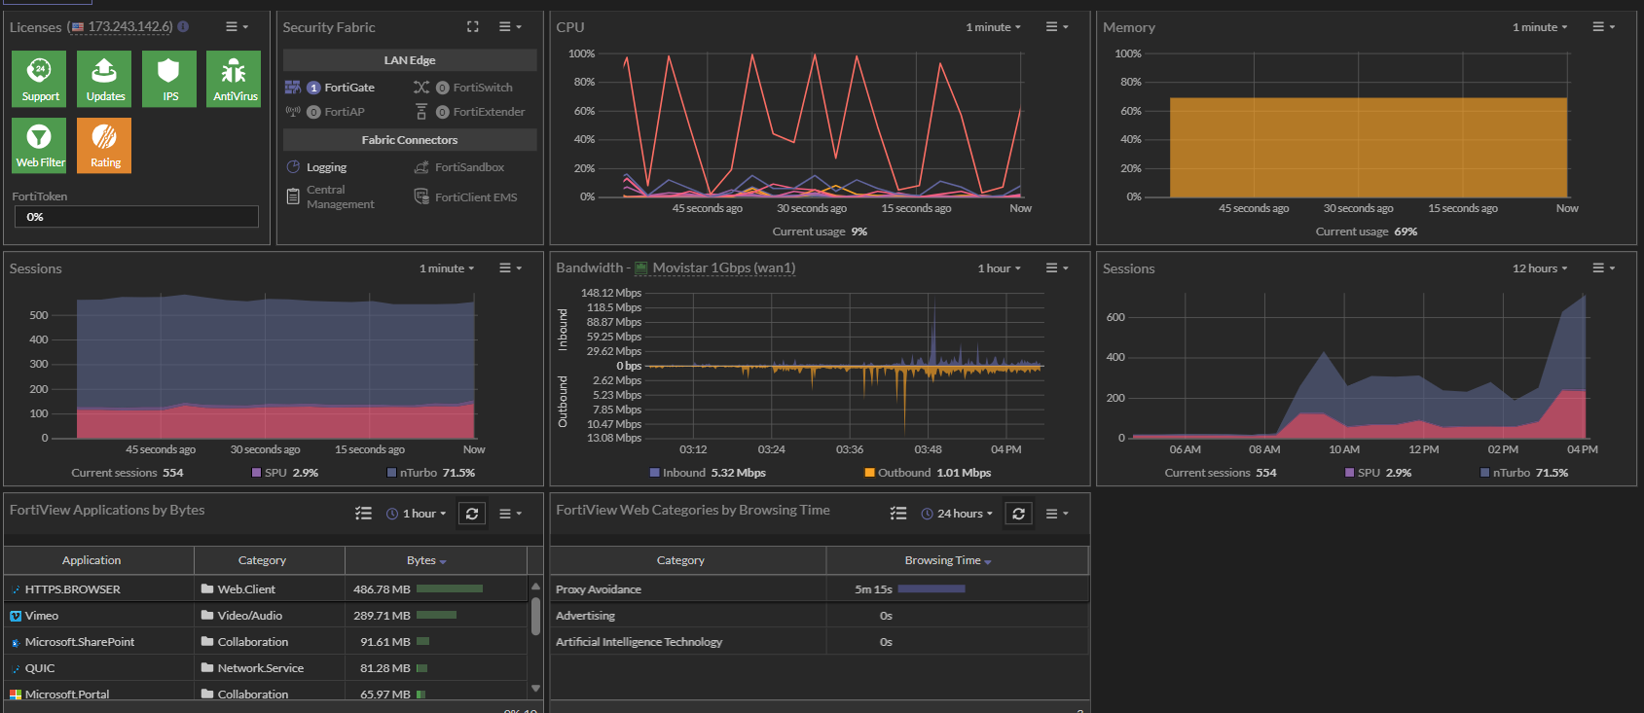Click the AntiVirus license icon
Viewport: 1644px width, 713px height.
click(234, 79)
